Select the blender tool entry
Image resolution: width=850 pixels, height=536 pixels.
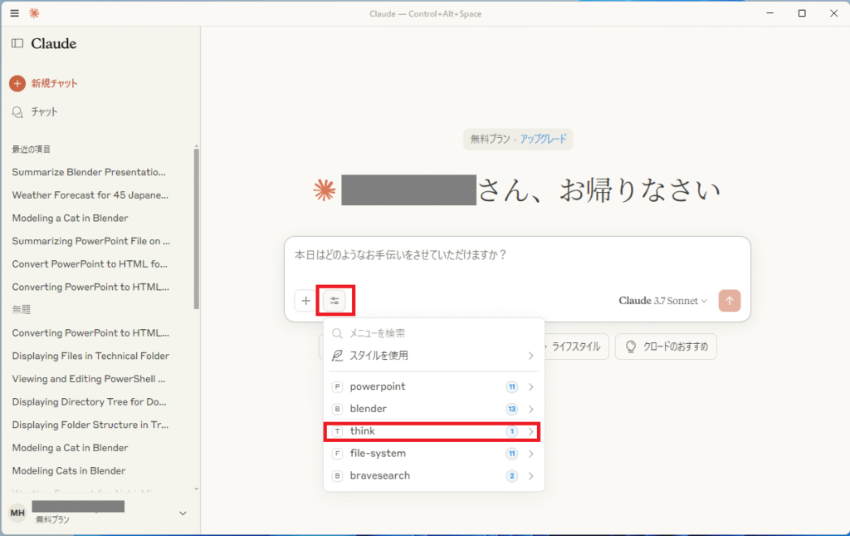(x=433, y=409)
